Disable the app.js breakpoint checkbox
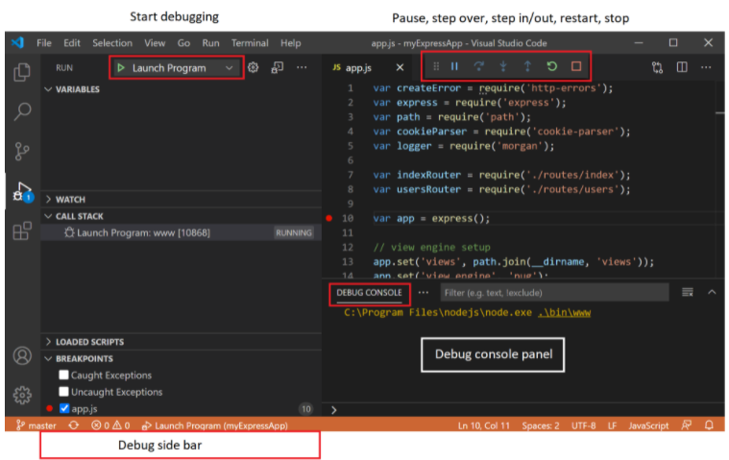The width and height of the screenshot is (729, 460). point(64,408)
